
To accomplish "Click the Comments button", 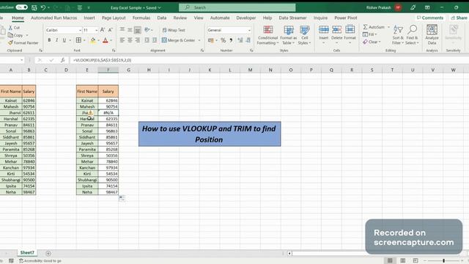I will click(430, 18).
